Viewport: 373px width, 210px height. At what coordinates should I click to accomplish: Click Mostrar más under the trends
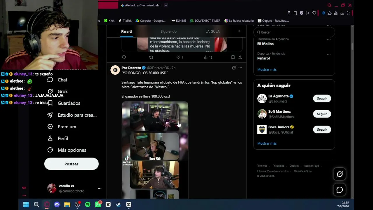(x=267, y=70)
